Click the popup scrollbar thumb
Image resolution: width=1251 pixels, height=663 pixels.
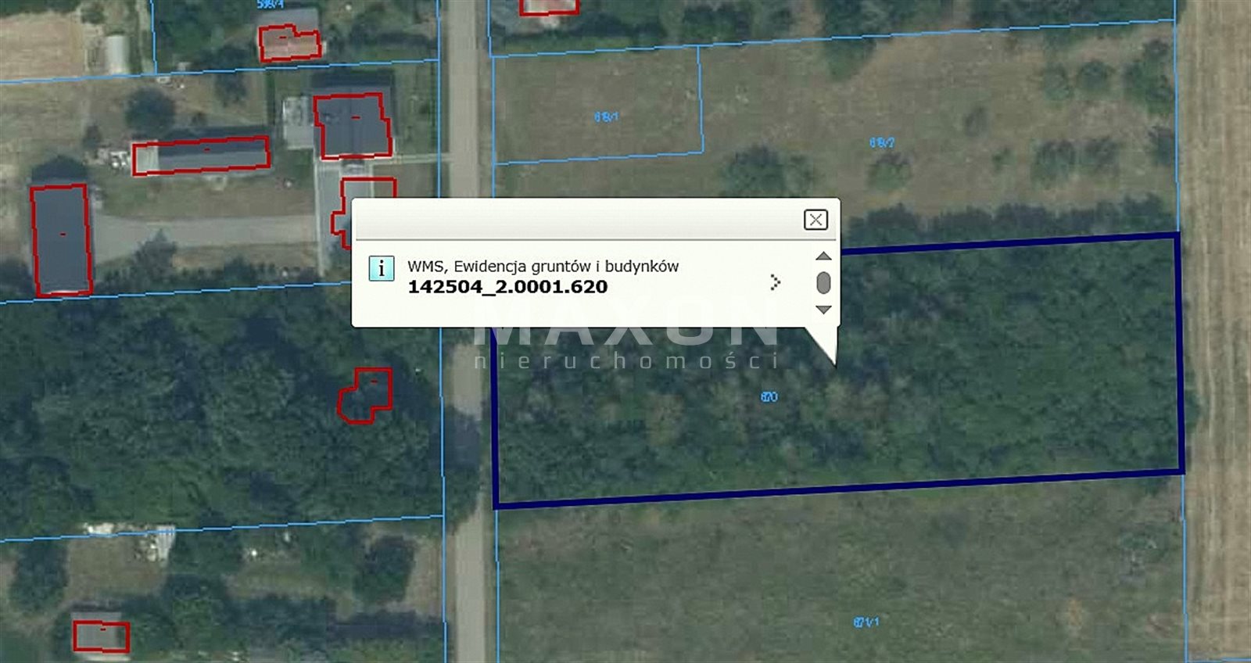point(823,283)
